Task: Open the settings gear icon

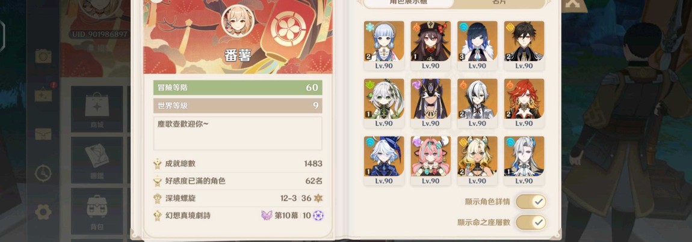Action: (x=43, y=212)
